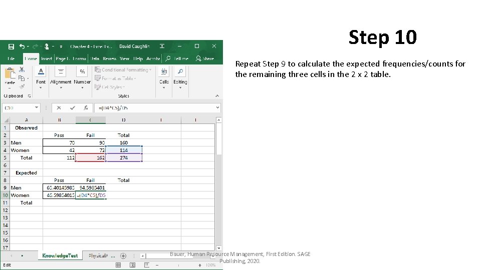Click the Observed label cell
Image resolution: width=481 pixels, height=270 pixels.
click(26, 127)
